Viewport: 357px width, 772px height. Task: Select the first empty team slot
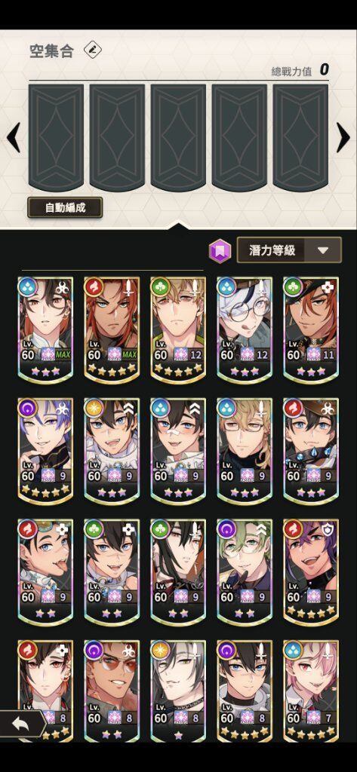56,137
